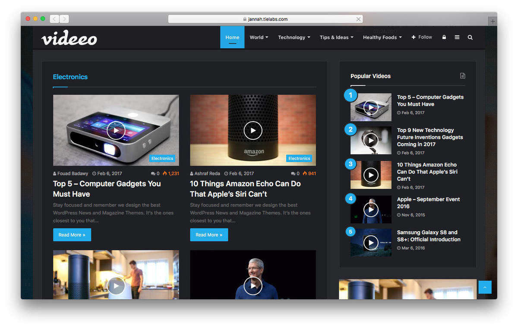Open a new browser tab with plus
This screenshot has height=329, width=518.
tap(493, 21)
